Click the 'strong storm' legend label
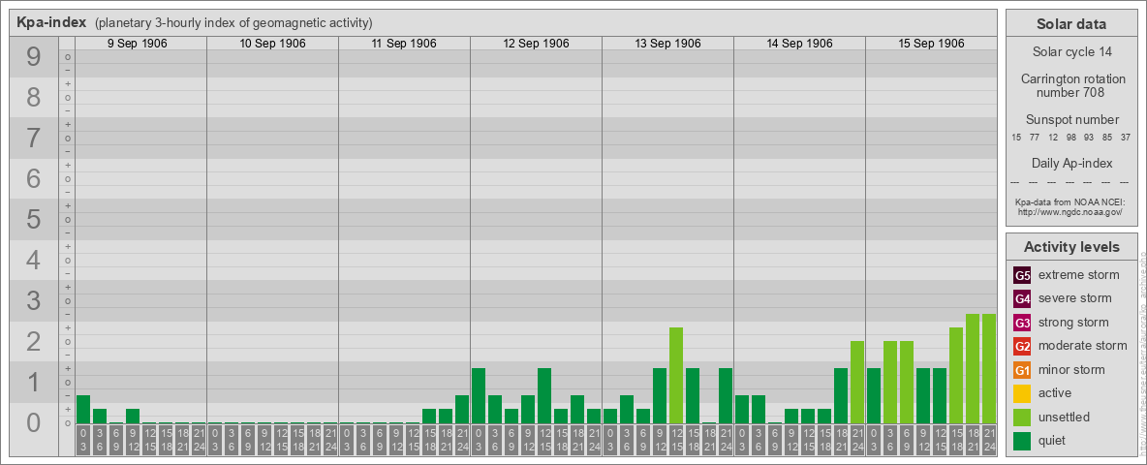The height and width of the screenshot is (465, 1147). [1073, 323]
